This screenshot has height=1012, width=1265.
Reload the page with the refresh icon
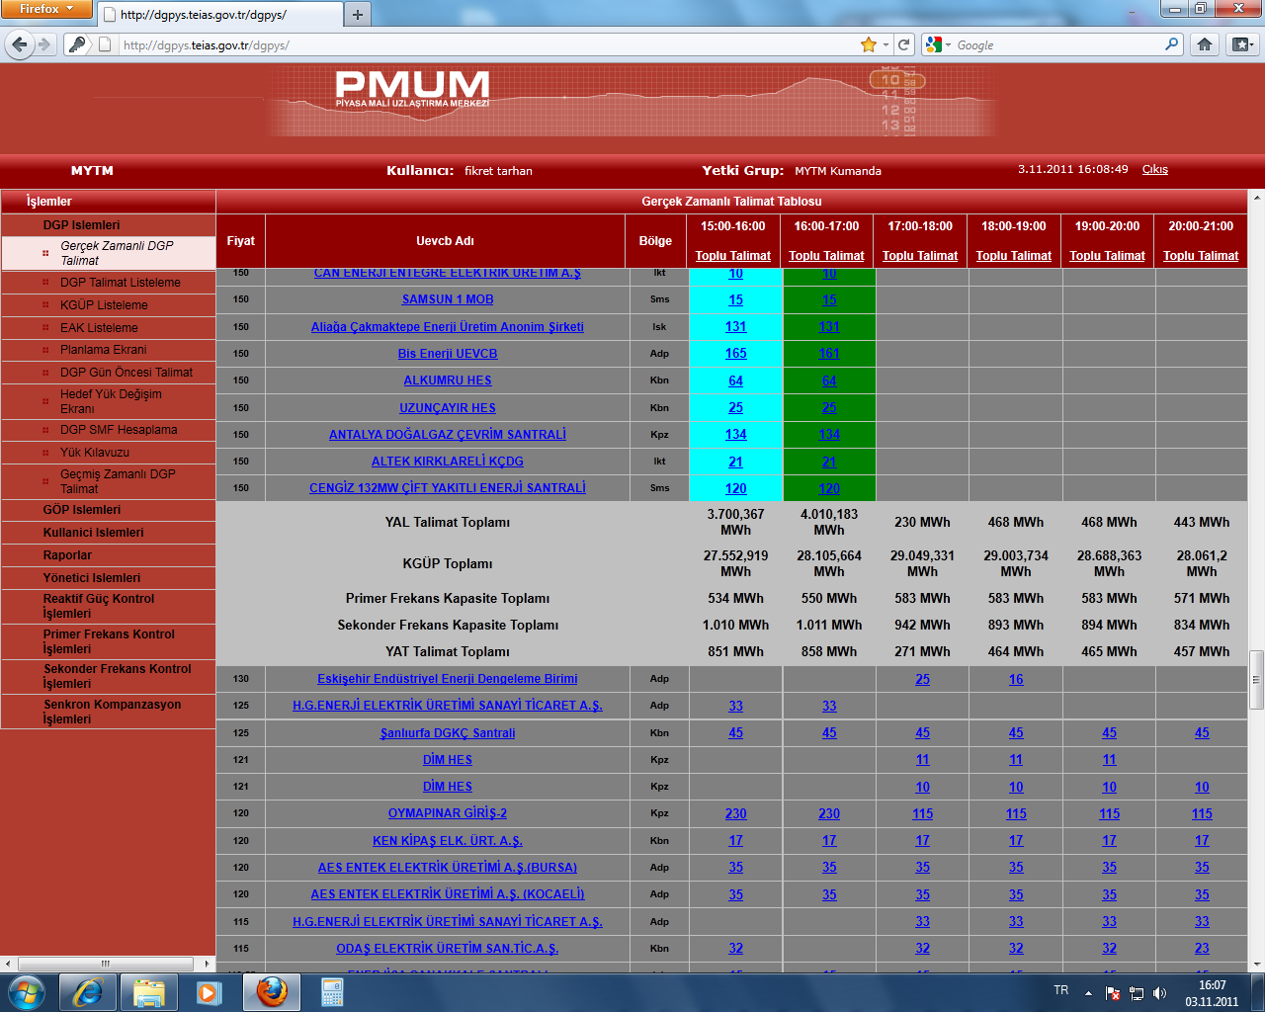[x=903, y=44]
